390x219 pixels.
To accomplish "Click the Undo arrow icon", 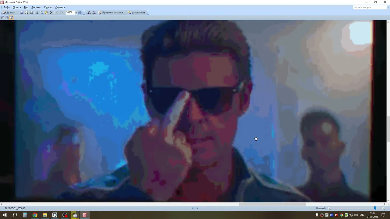I will [x=57, y=12].
